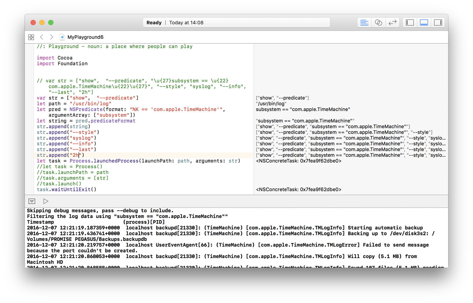Run the playground with the play button
The height and width of the screenshot is (303, 473).
coord(46,201)
